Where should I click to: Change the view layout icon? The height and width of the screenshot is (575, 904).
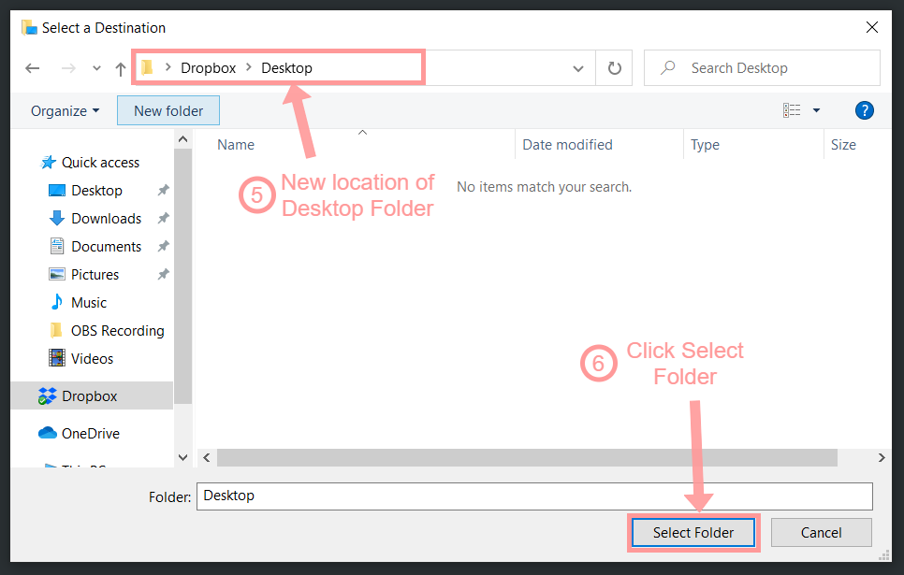[792, 110]
